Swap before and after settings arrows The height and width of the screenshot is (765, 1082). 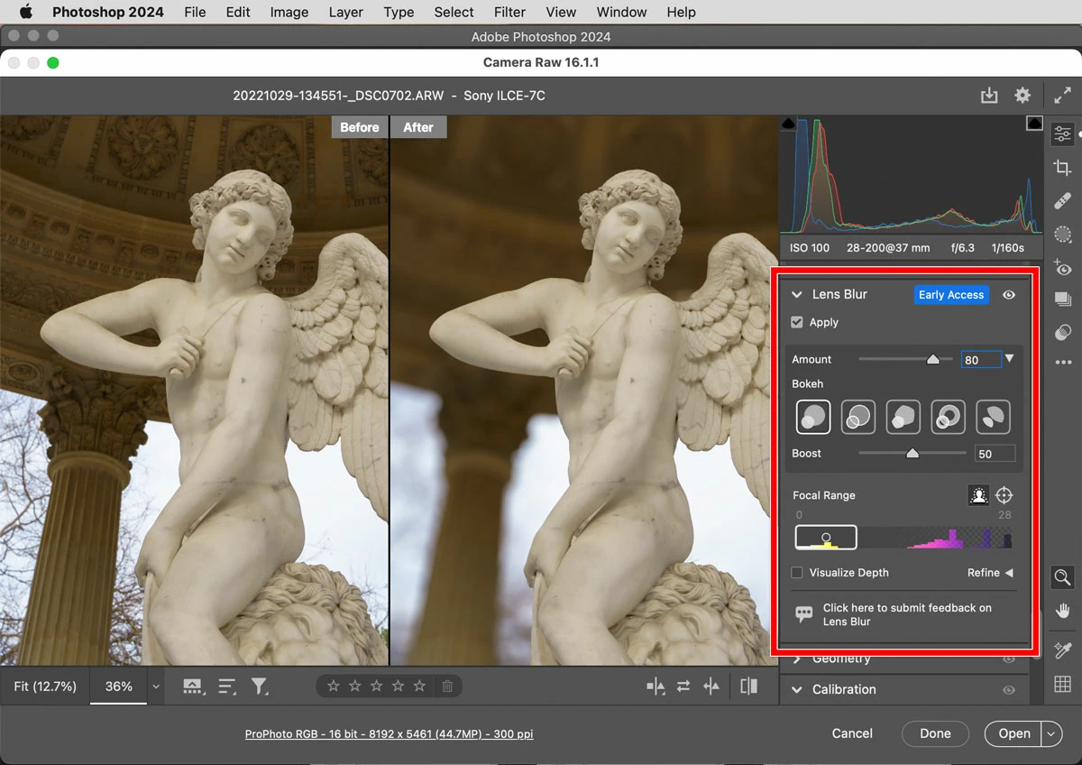click(683, 687)
